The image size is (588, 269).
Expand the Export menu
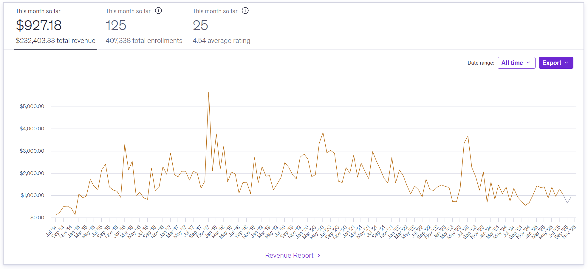[555, 63]
